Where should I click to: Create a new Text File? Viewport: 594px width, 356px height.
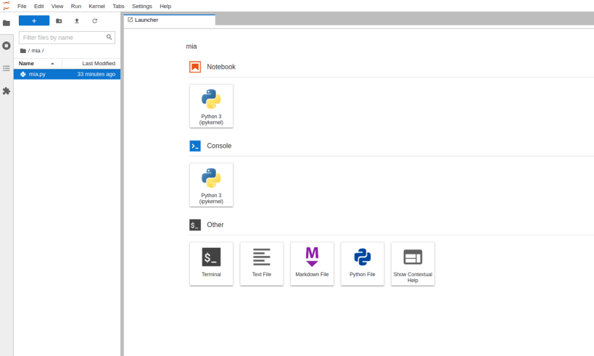(261, 264)
